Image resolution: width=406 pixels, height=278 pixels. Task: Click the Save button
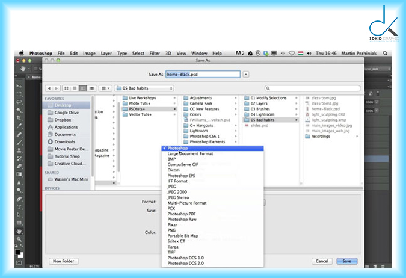pos(347,261)
